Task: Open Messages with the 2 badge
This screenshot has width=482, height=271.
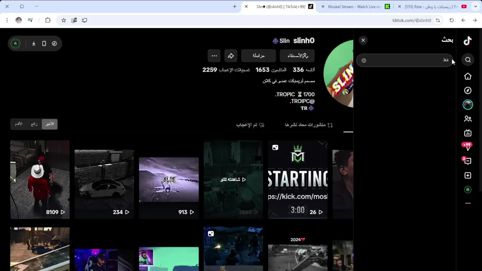Action: click(467, 161)
